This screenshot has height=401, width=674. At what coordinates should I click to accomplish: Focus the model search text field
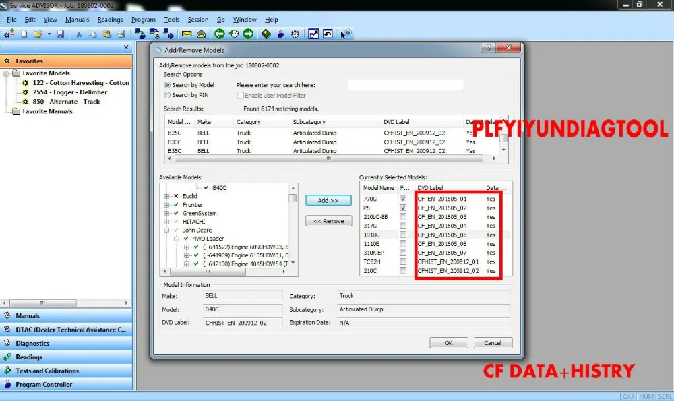405,85
